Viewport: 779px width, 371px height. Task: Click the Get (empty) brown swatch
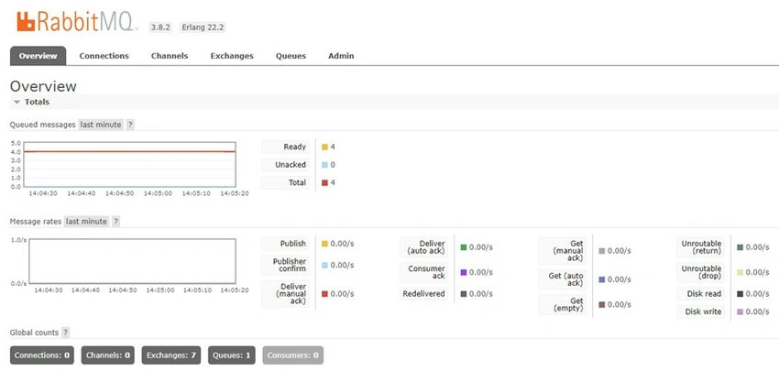pyautogui.click(x=601, y=304)
